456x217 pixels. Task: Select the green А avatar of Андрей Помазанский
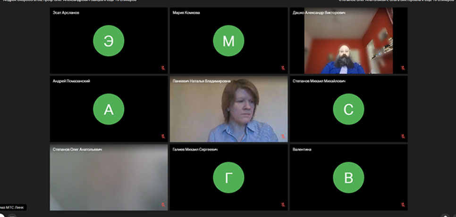[x=109, y=109]
